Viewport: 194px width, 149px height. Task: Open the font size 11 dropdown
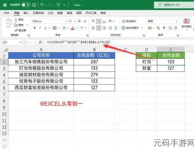click(75, 21)
